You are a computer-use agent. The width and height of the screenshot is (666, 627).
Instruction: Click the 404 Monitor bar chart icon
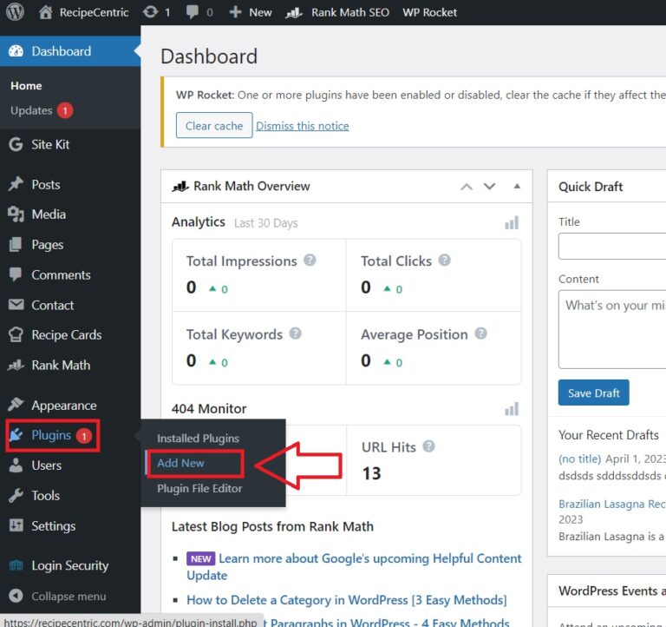click(x=512, y=409)
